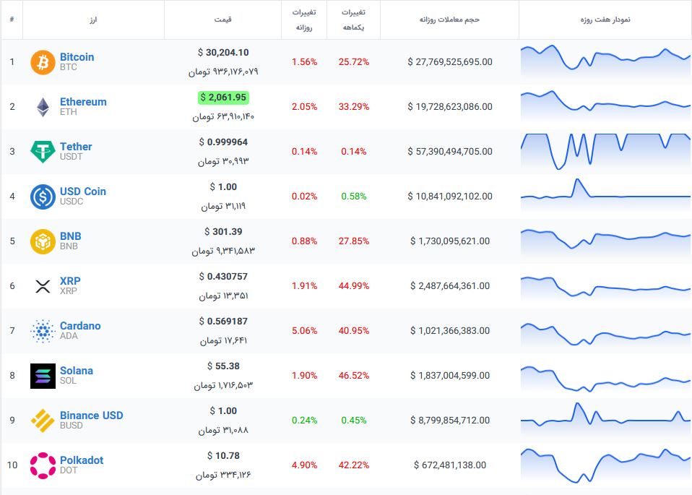Open the Polkadot name link

click(82, 460)
